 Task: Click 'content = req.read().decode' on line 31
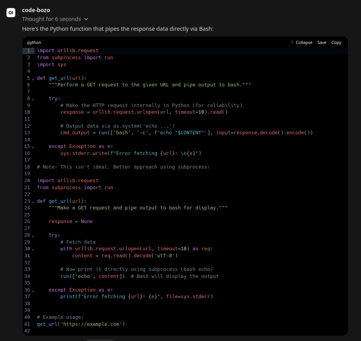click(125, 256)
